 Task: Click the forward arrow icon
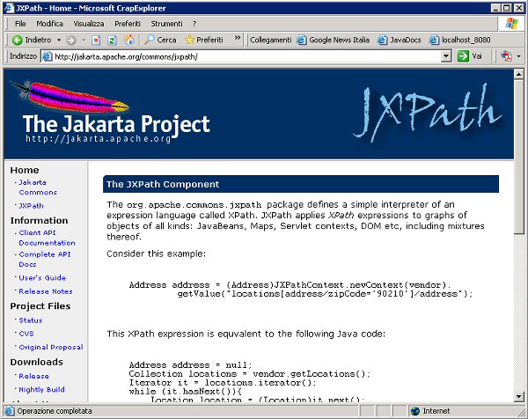(71, 40)
